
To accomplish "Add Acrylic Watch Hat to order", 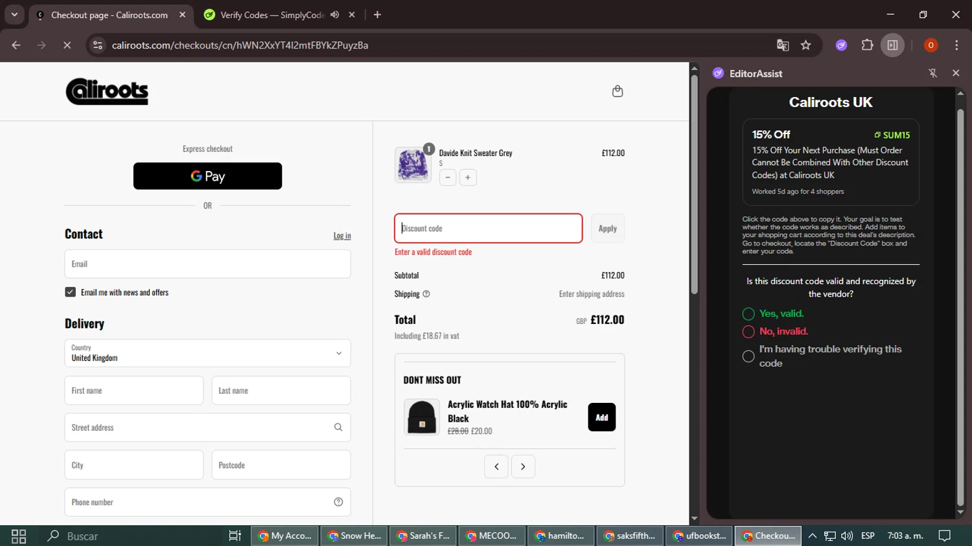I will (x=602, y=417).
